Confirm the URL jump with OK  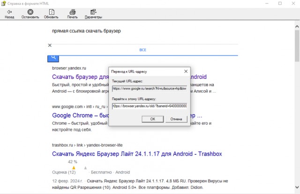(153, 119)
